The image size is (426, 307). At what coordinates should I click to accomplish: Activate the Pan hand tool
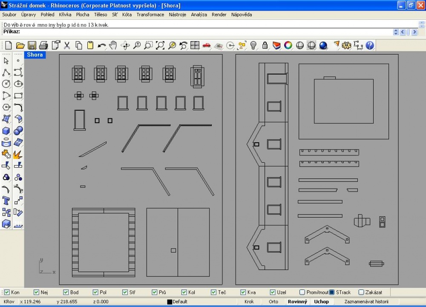tap(113, 45)
